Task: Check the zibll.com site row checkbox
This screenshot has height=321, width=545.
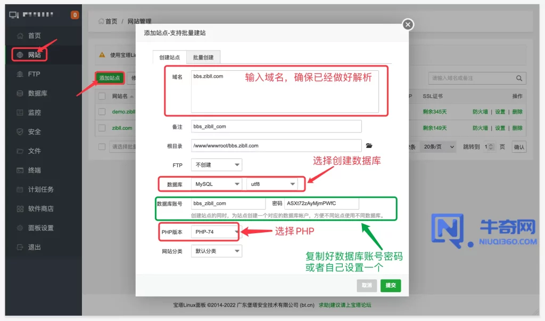Action: (102, 128)
